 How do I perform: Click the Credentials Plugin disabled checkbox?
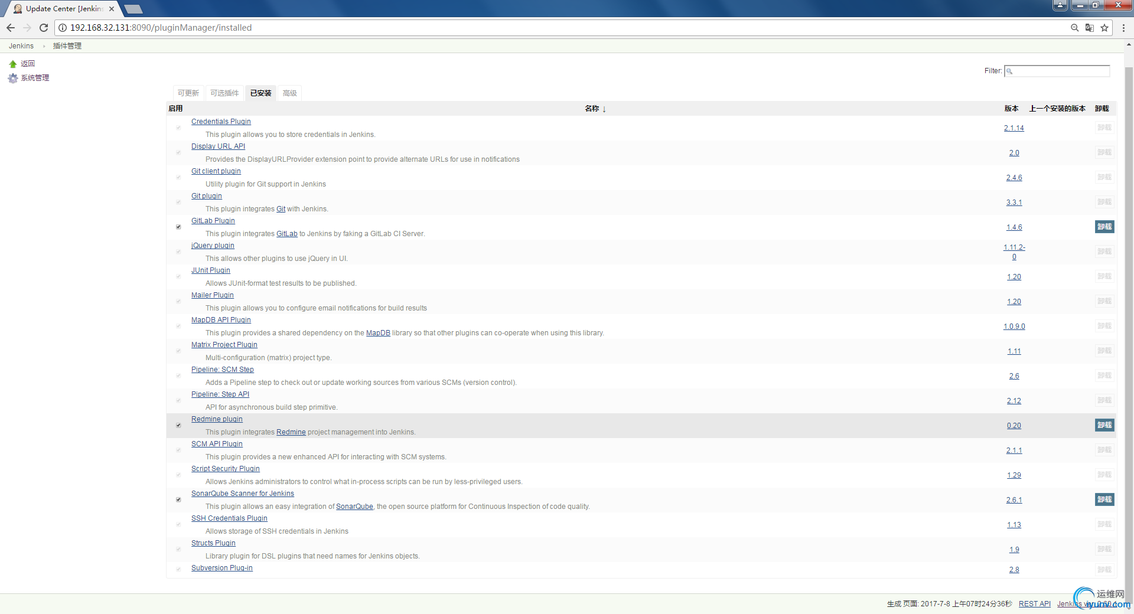click(178, 128)
